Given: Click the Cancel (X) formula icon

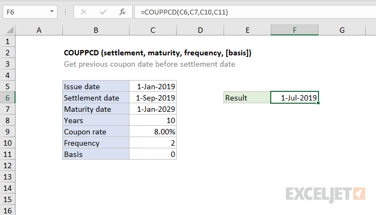Looking at the screenshot, I should coord(84,12).
